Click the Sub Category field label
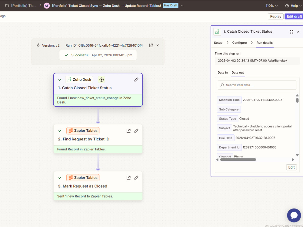The width and height of the screenshot is (303, 227). pyautogui.click(x=229, y=109)
